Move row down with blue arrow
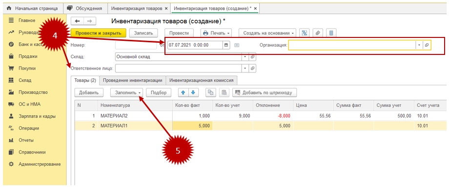Viewport: 449px width, 191px height. tap(193, 92)
